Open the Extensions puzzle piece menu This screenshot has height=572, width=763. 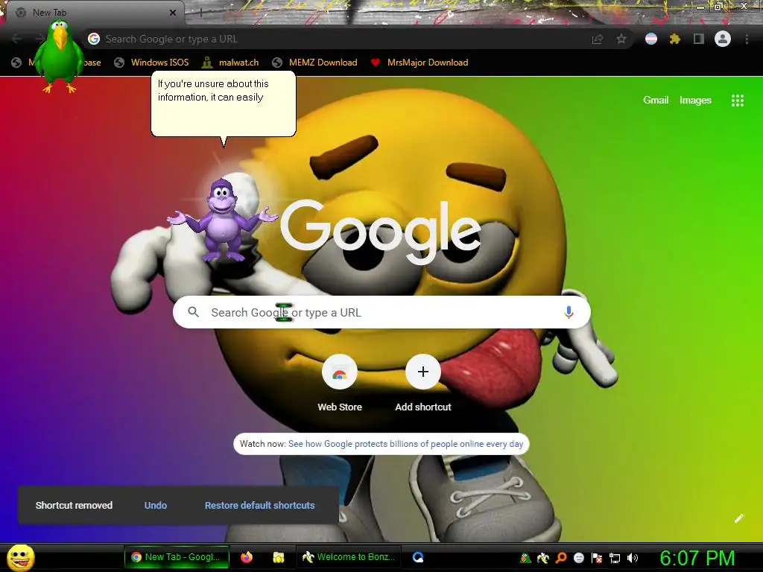tap(675, 39)
